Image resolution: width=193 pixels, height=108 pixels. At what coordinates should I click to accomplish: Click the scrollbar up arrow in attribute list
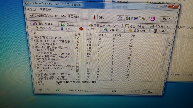point(167,36)
